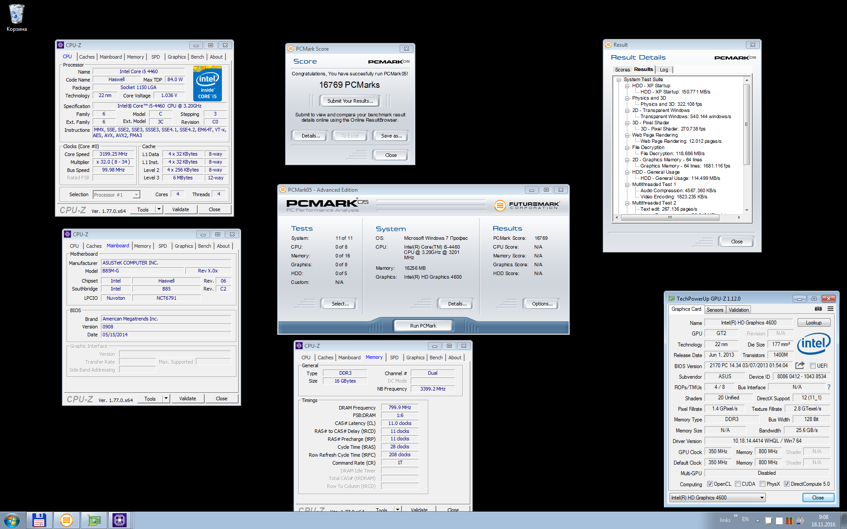The width and height of the screenshot is (847, 529).
Task: Click Run PCMark button
Action: [423, 326]
